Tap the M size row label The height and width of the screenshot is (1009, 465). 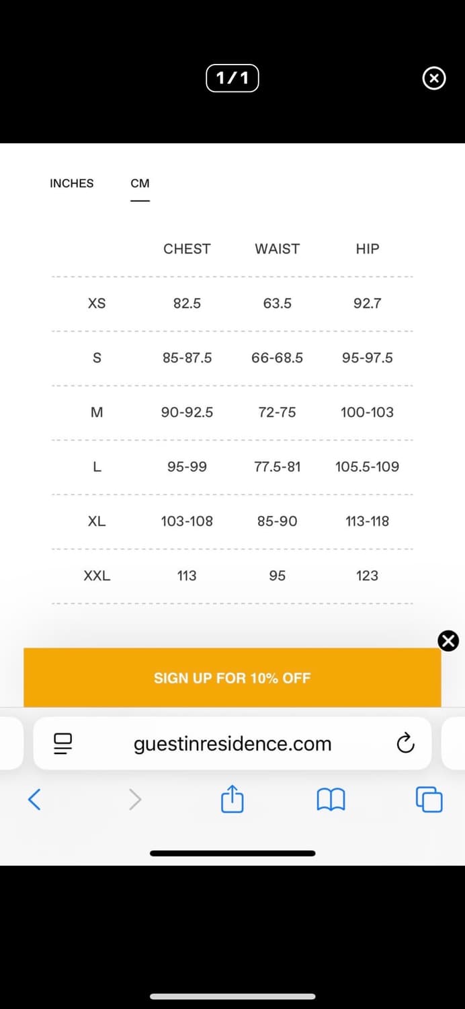[x=97, y=412]
